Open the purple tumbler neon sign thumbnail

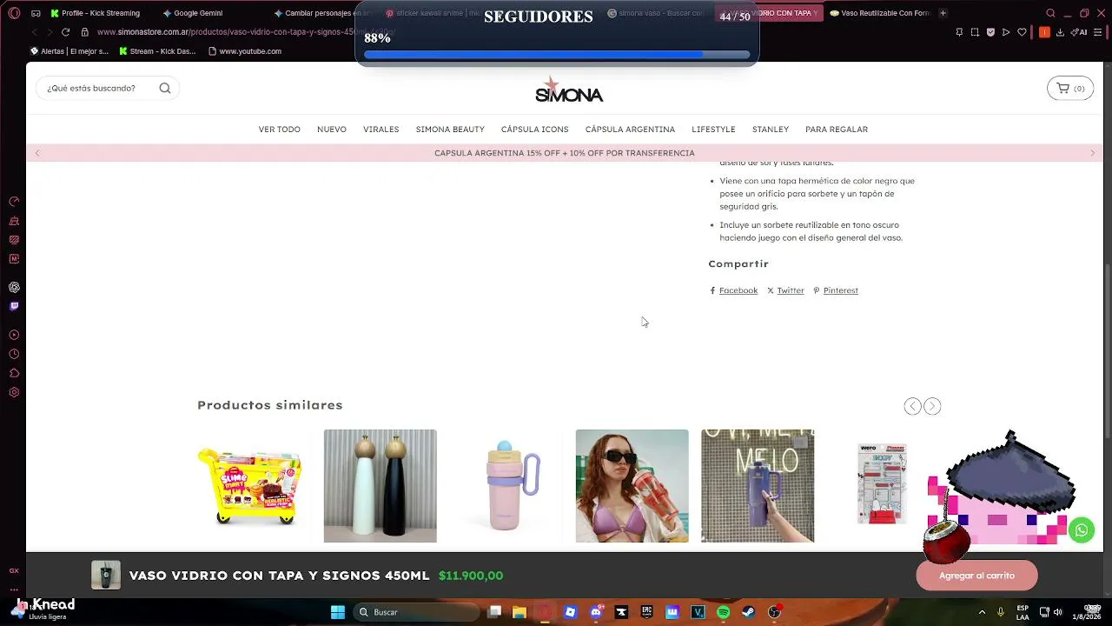tap(758, 486)
